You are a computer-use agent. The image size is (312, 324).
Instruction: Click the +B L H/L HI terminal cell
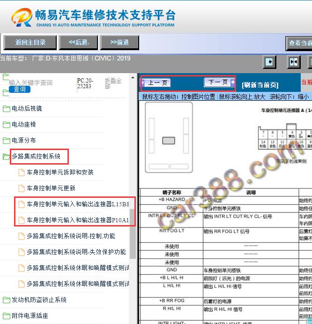pyautogui.click(x=172, y=278)
